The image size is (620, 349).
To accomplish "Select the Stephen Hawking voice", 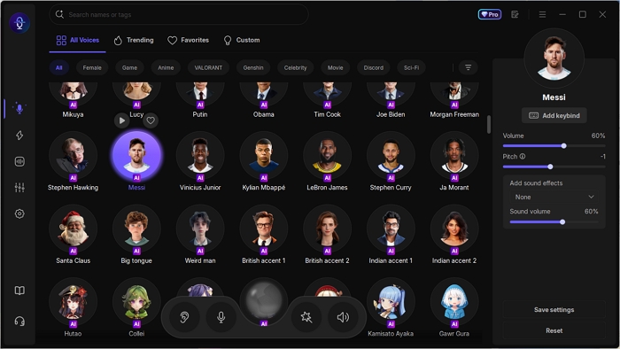I will tap(74, 161).
